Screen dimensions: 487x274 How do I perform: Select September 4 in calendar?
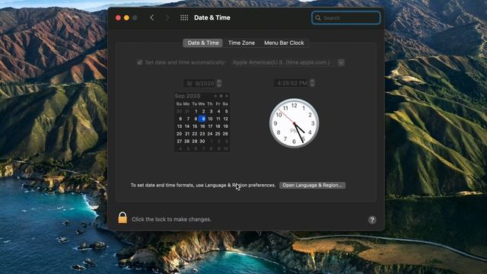218,111
